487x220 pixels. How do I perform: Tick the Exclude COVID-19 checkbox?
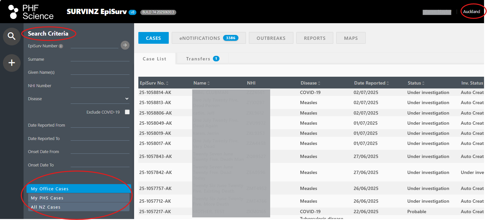pyautogui.click(x=127, y=112)
